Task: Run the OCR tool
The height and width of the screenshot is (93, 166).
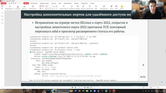Action: coord(96,7)
